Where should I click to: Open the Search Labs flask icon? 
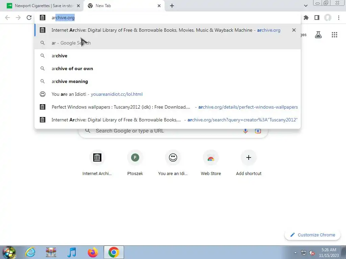click(318, 35)
